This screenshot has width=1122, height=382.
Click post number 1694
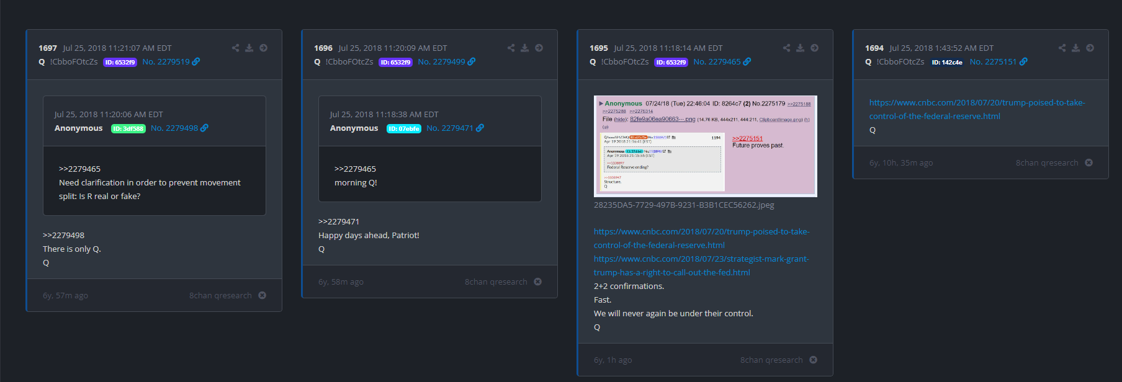tap(874, 48)
